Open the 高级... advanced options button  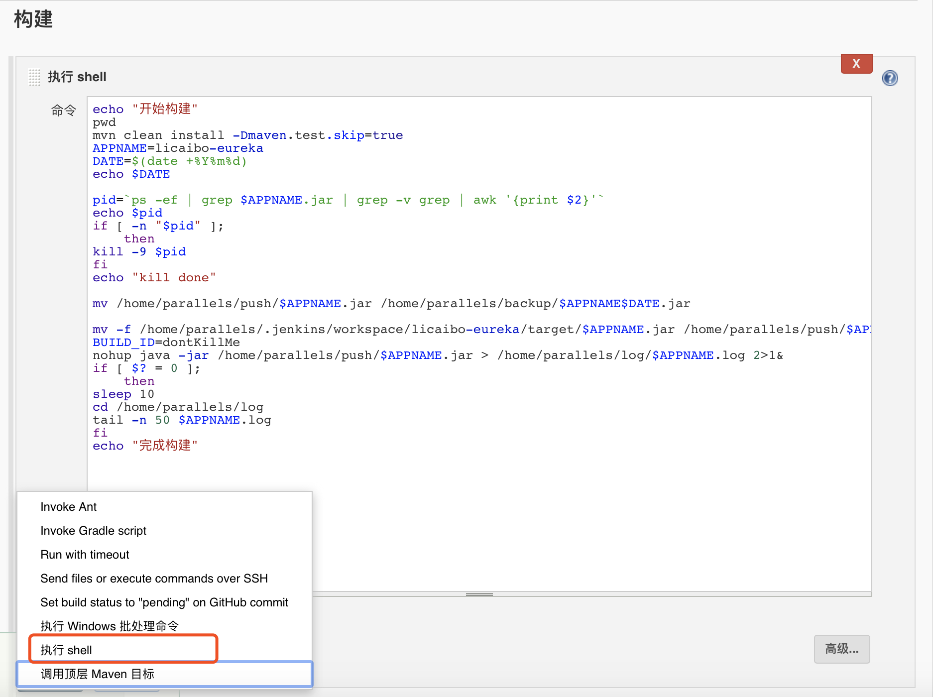click(842, 649)
